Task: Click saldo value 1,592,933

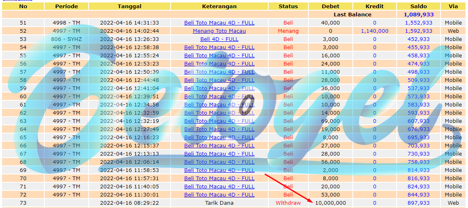Action: (x=418, y=31)
